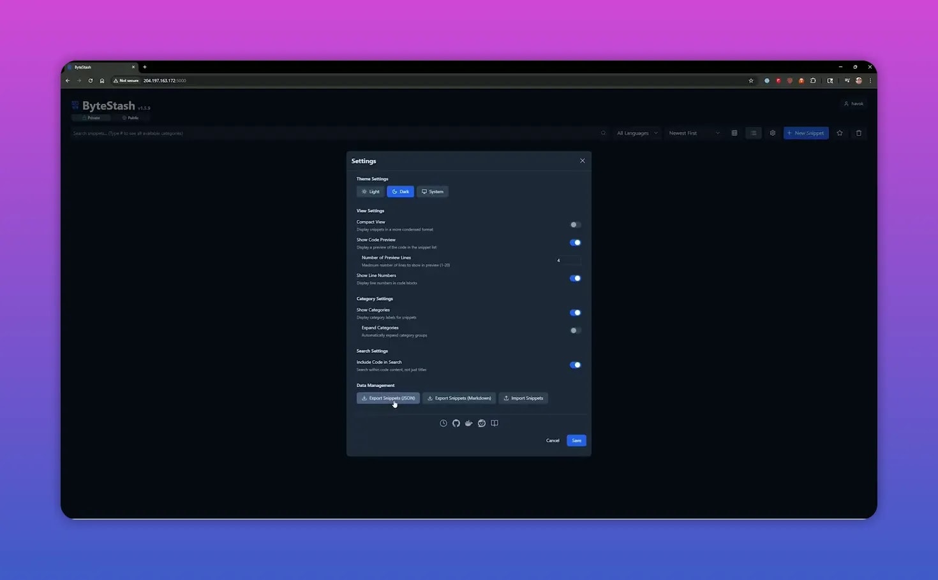Open the Newest First sort dropdown
938x580 pixels.
pos(694,133)
